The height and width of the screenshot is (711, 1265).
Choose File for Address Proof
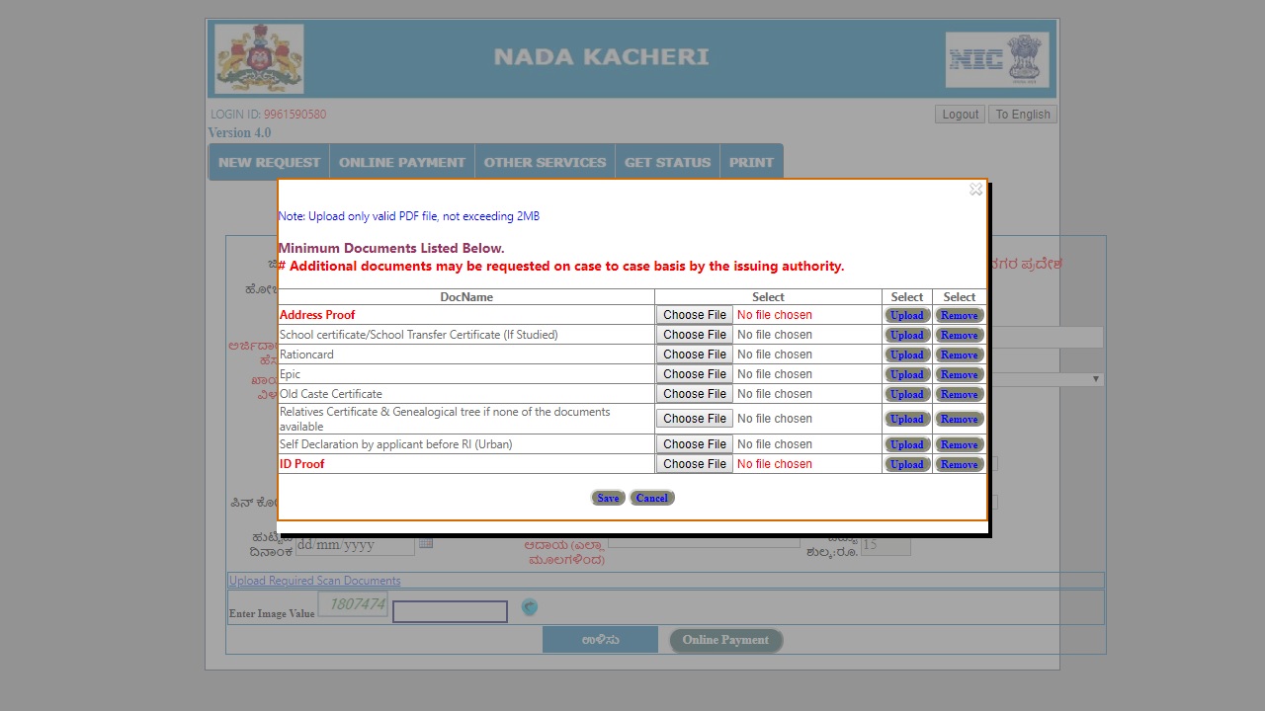tap(694, 314)
